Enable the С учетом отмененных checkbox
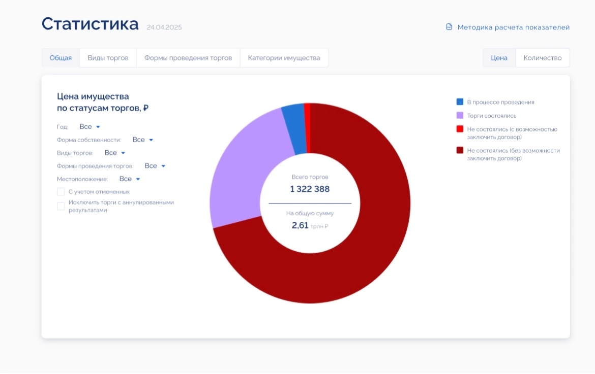This screenshot has width=595, height=374. click(x=61, y=191)
